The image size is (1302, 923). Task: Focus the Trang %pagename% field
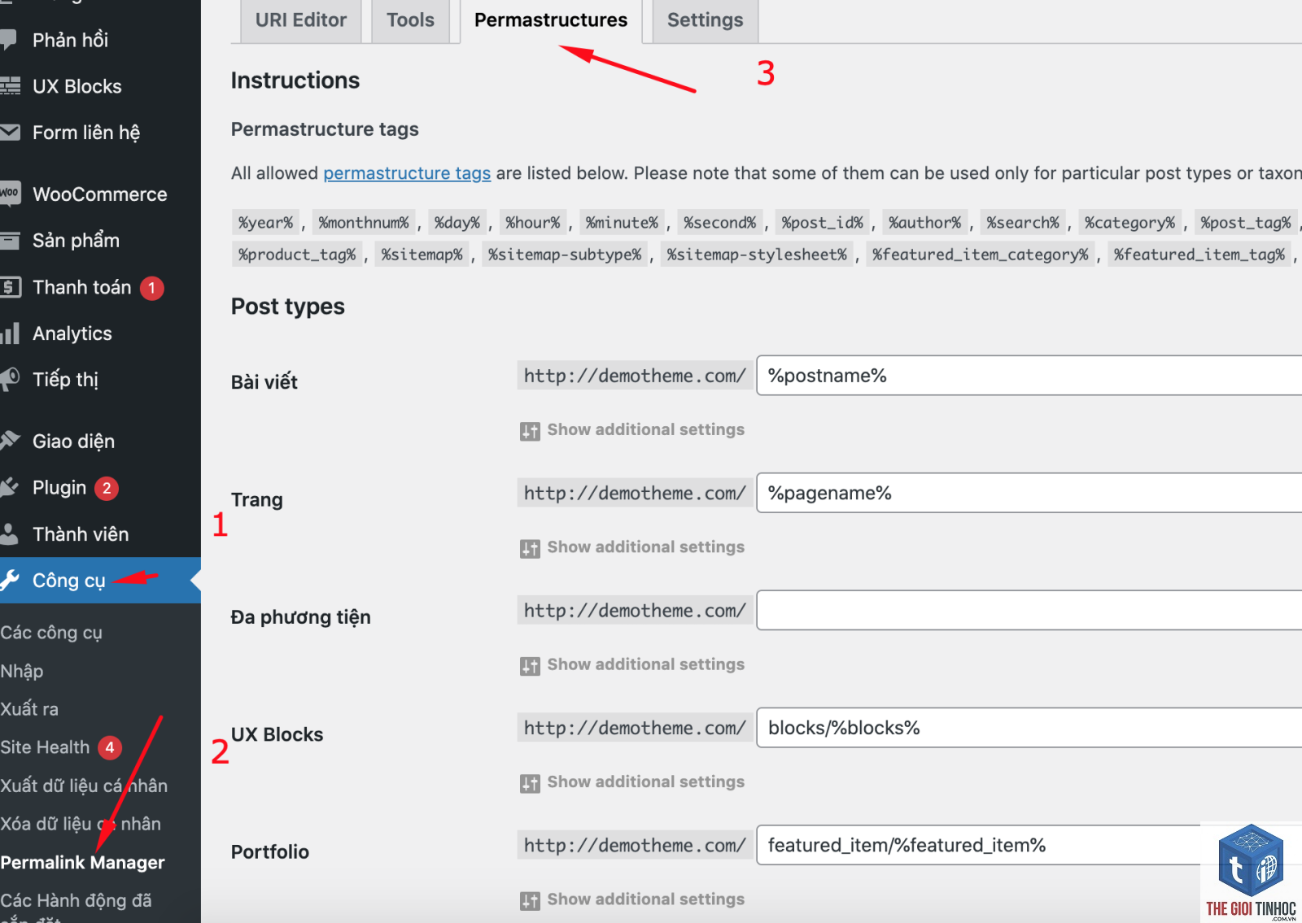(x=1029, y=493)
